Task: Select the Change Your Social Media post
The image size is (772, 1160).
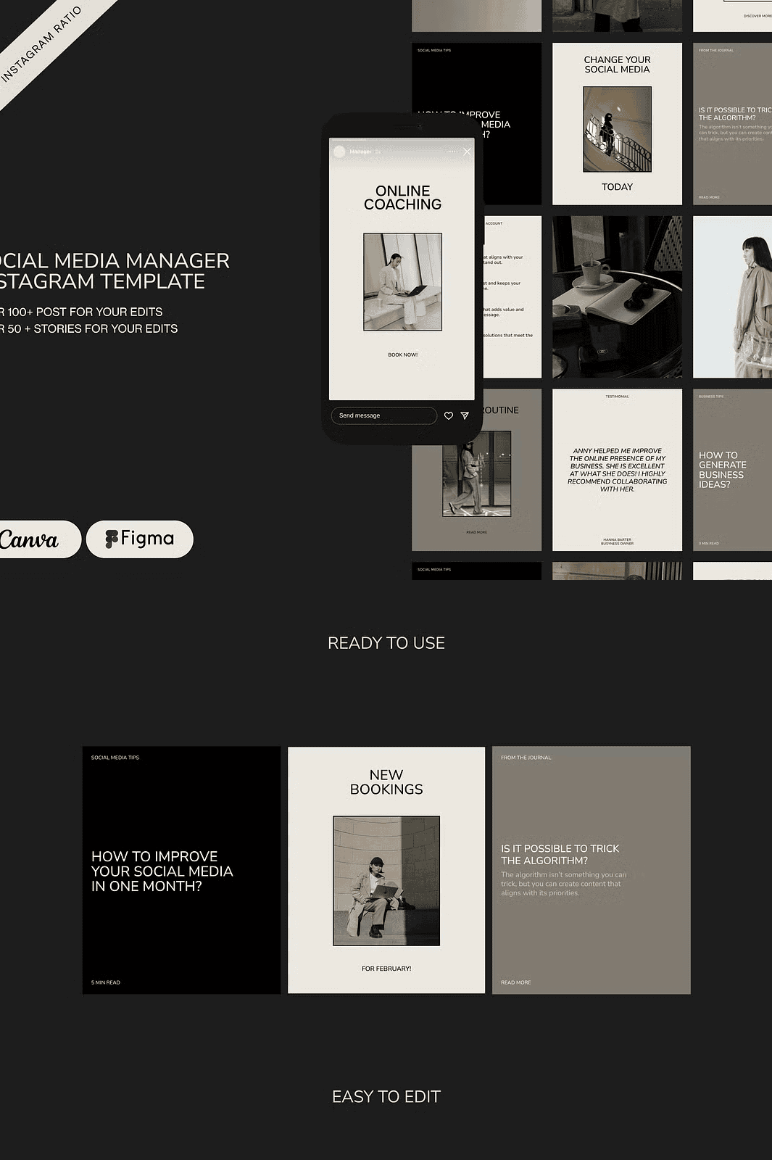Action: click(x=617, y=123)
